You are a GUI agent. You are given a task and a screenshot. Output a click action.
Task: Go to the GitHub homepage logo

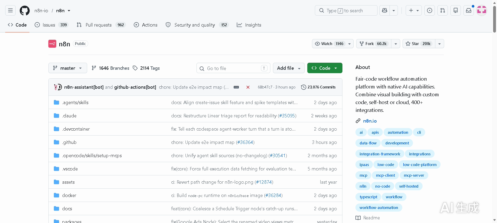coord(25,11)
